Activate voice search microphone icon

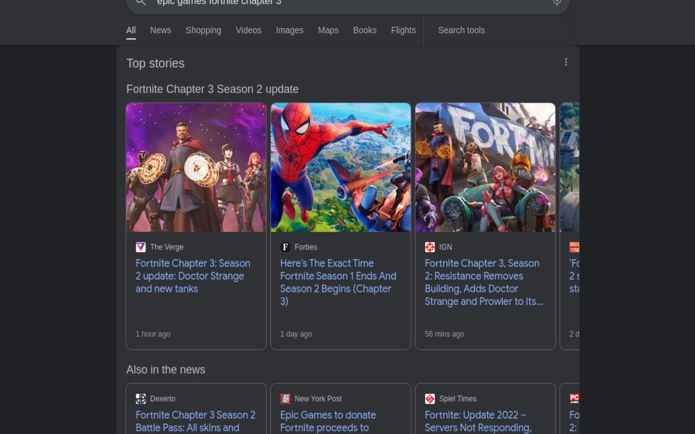pos(557,2)
